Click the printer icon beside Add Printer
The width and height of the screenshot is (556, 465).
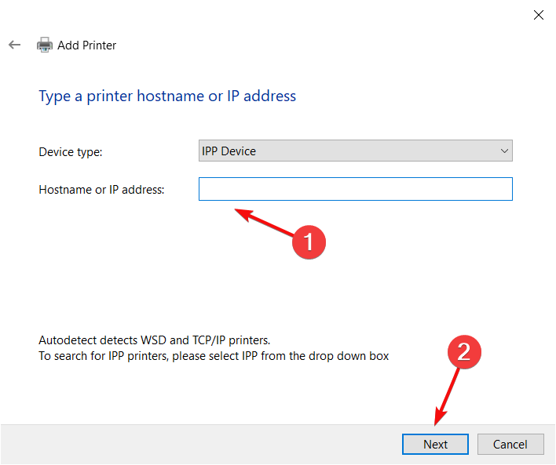(x=45, y=45)
